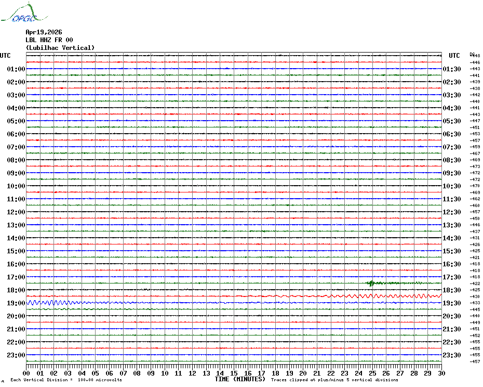The image size is (483, 387).
Task: Click minute axis label 20
Action: [x=303, y=373]
